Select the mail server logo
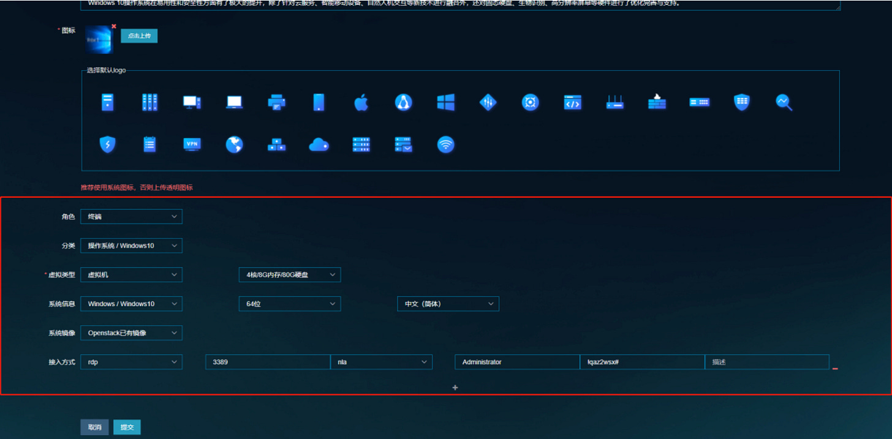The width and height of the screenshot is (892, 439). 404,144
